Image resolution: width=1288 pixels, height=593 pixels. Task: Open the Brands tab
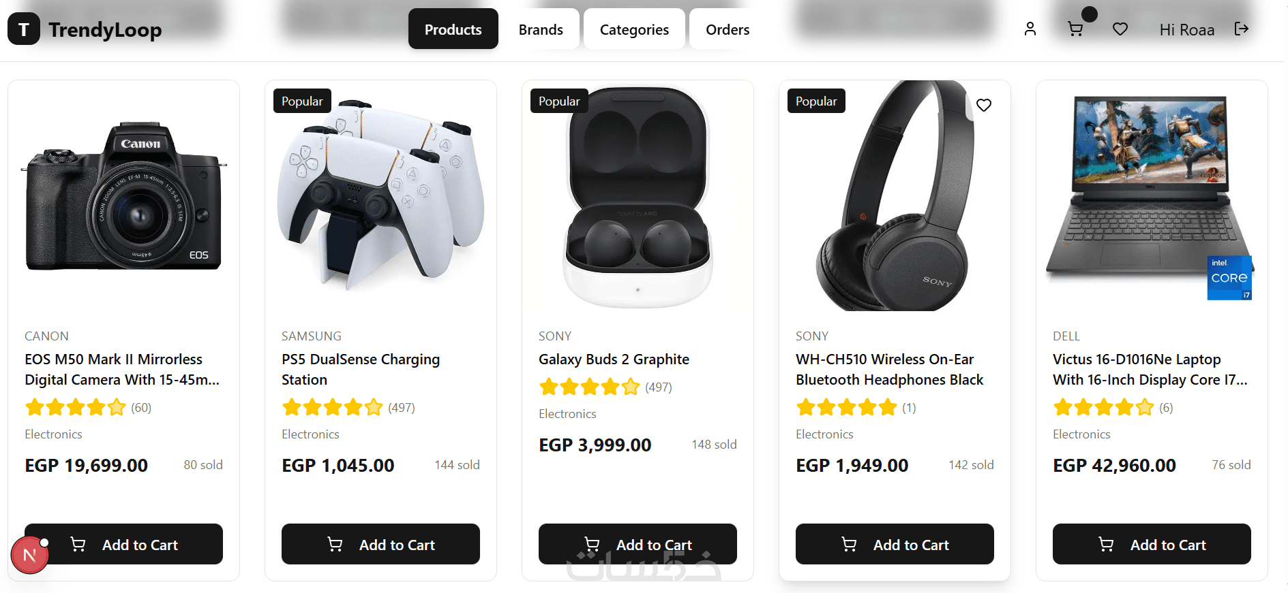point(541,29)
